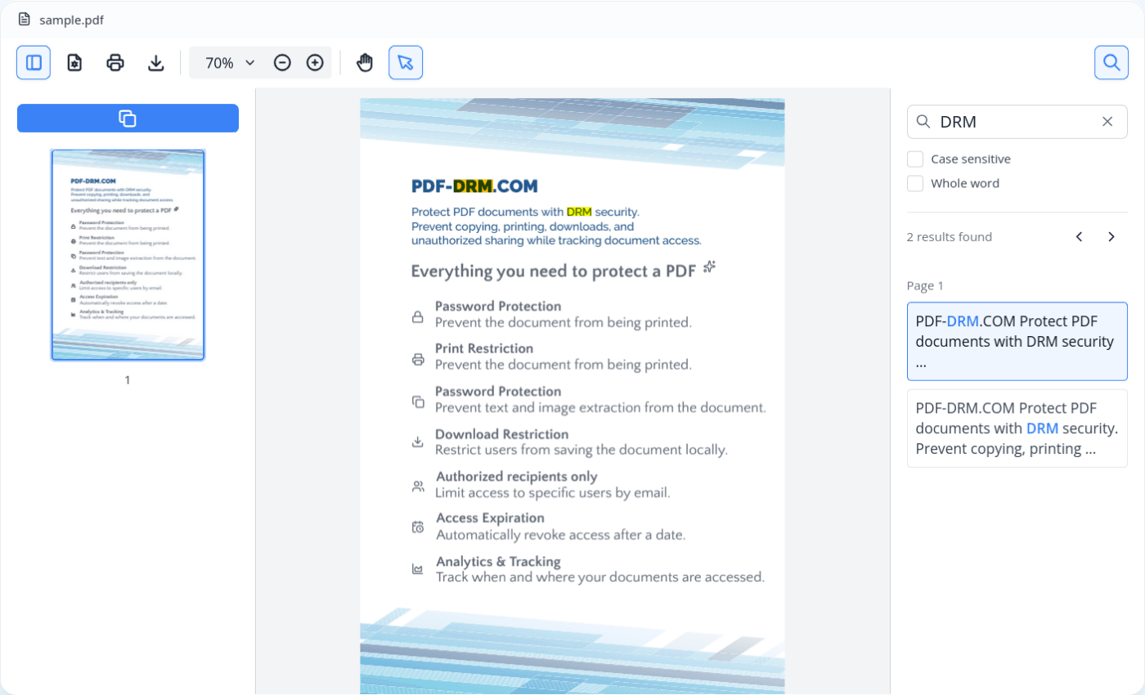Click 'Restrict users from saving the document locally.'

(x=581, y=450)
